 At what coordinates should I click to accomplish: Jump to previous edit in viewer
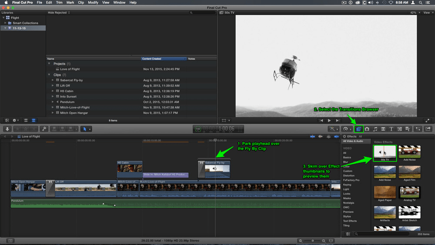(x=321, y=121)
